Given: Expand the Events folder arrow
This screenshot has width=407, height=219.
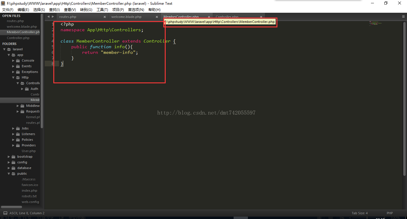Looking at the screenshot, I should click(13, 66).
